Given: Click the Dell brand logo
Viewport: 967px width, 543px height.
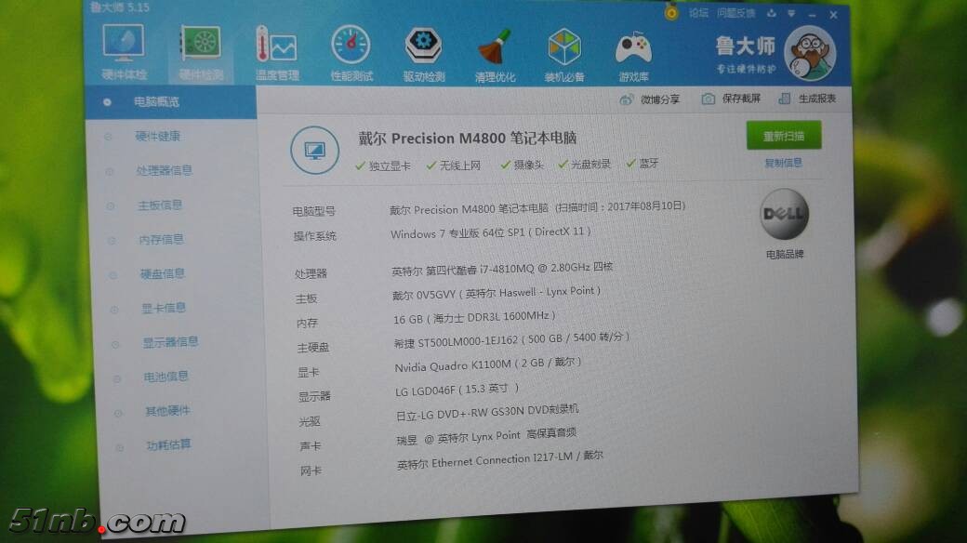Looking at the screenshot, I should [784, 214].
